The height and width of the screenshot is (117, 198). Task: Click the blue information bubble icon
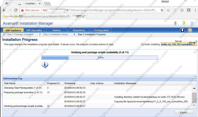point(45,65)
